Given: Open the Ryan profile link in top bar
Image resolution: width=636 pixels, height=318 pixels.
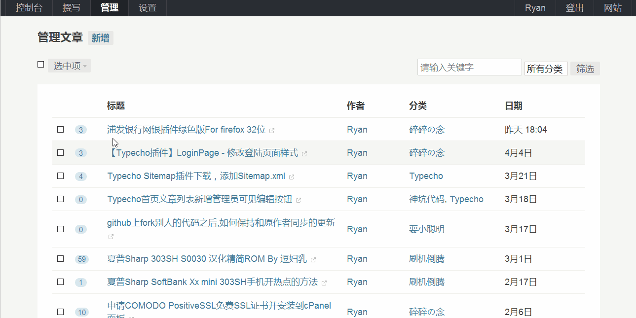Looking at the screenshot, I should [x=535, y=8].
